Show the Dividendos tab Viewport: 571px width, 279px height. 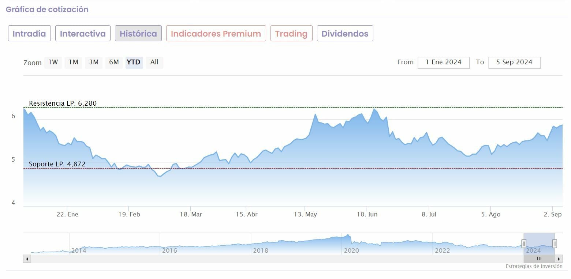tap(345, 34)
